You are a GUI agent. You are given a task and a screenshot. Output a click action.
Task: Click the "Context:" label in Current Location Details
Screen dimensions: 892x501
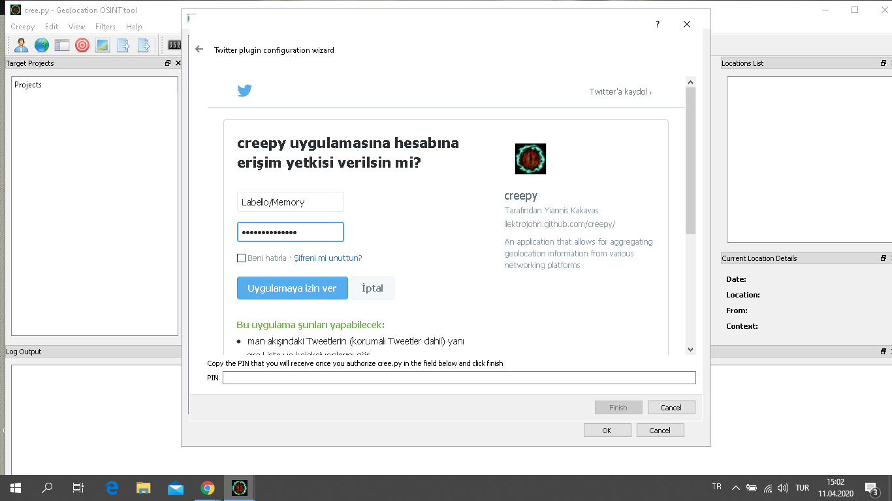pyautogui.click(x=742, y=326)
